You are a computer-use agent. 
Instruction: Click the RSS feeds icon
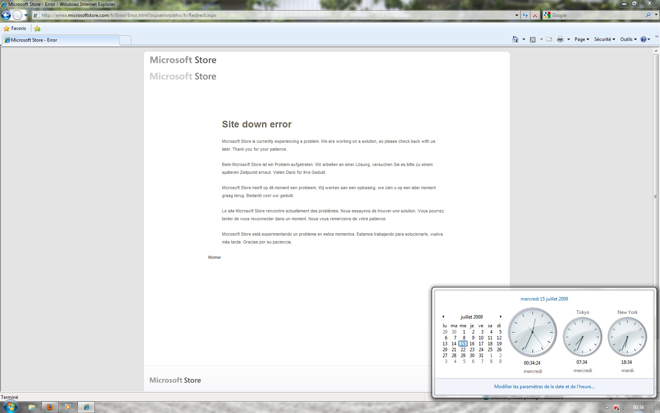click(533, 39)
